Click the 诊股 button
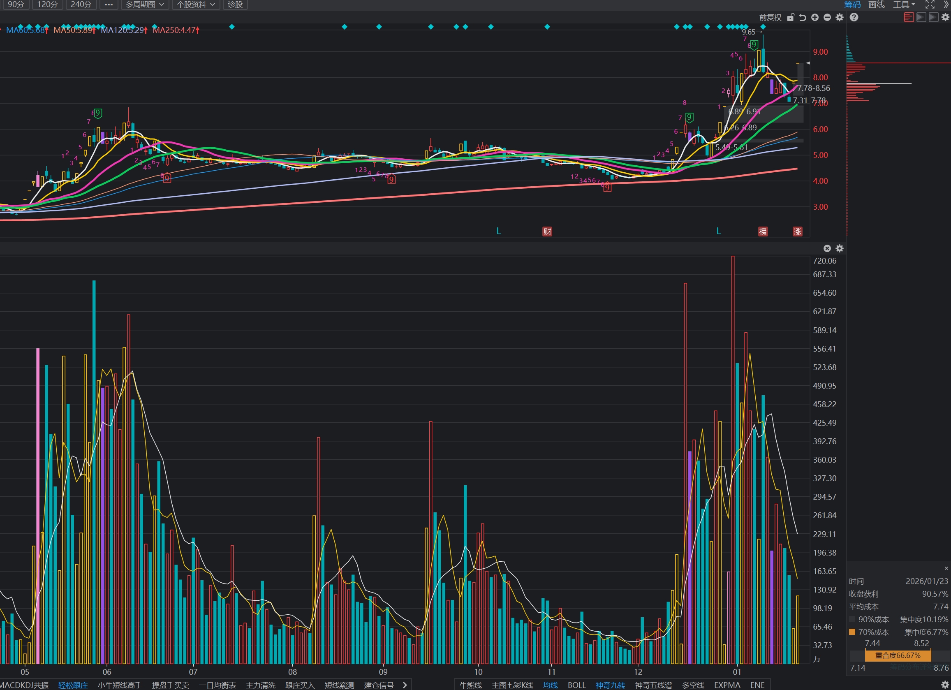The height and width of the screenshot is (690, 951). [x=235, y=4]
